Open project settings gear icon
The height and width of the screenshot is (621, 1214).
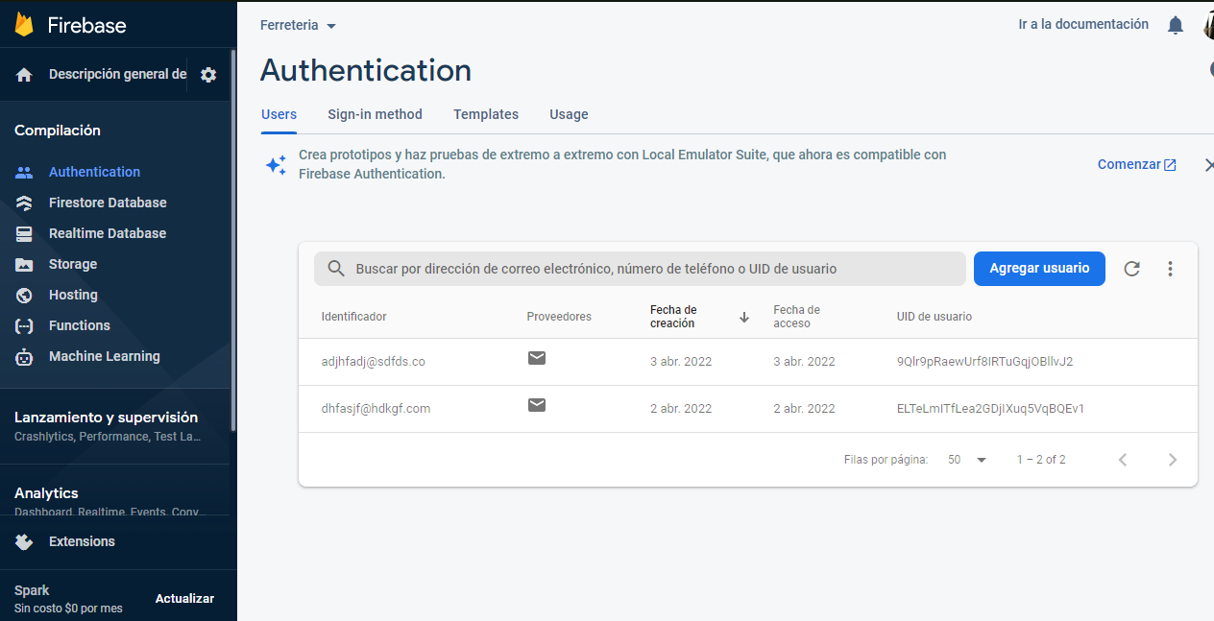tap(208, 75)
